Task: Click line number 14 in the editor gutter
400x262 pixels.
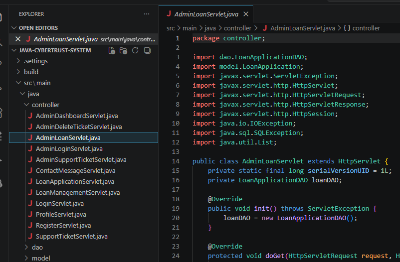Action: click(x=175, y=161)
